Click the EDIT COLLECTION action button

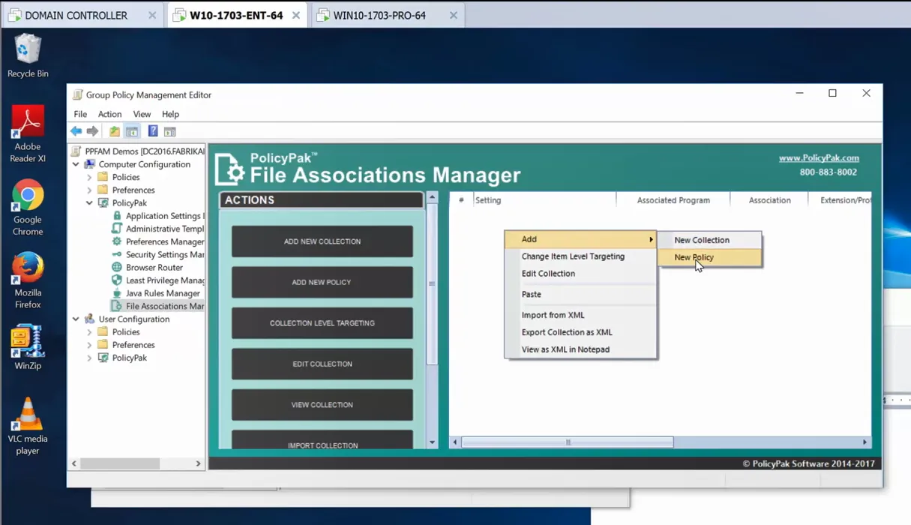pos(322,364)
